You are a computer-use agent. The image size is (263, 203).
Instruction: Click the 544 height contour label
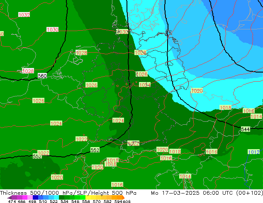246,130
